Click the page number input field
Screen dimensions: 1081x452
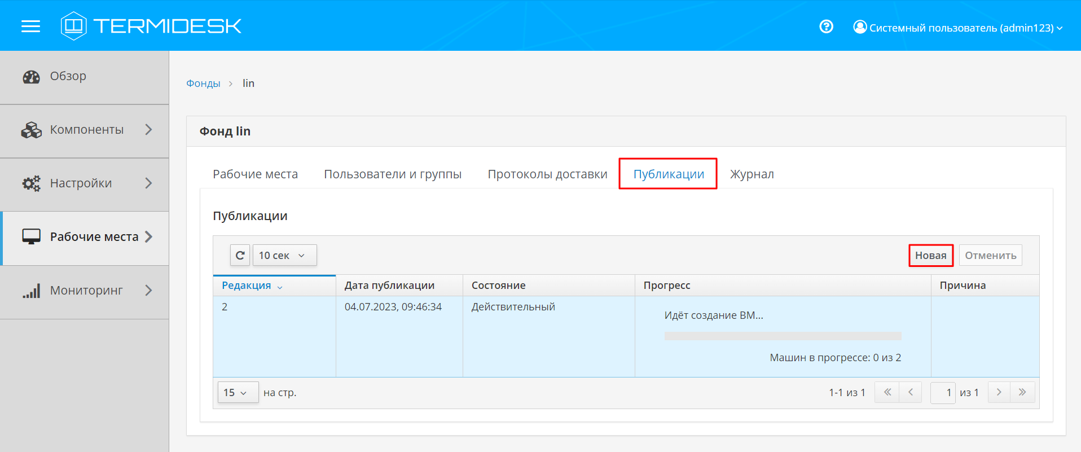(x=942, y=392)
